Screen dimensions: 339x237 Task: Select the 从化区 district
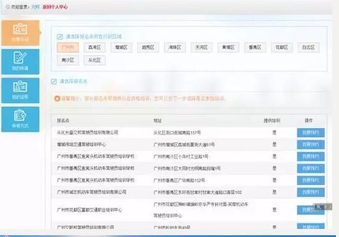95,60
